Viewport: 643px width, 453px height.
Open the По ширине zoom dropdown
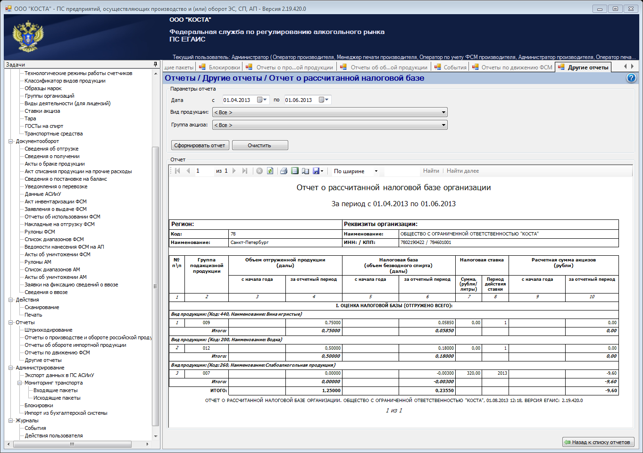point(376,171)
